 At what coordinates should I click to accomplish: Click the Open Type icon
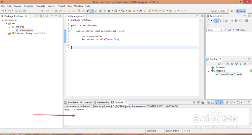[141, 11]
